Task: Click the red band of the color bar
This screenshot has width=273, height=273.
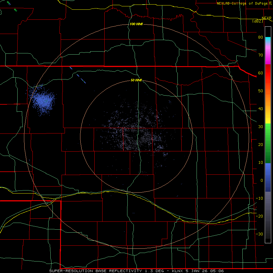Action: pyautogui.click(x=268, y=73)
